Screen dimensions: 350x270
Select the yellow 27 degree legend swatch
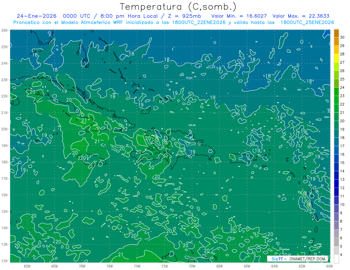(x=336, y=58)
